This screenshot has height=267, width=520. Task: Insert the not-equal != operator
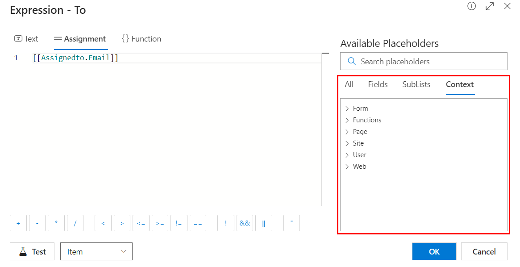[179, 223]
